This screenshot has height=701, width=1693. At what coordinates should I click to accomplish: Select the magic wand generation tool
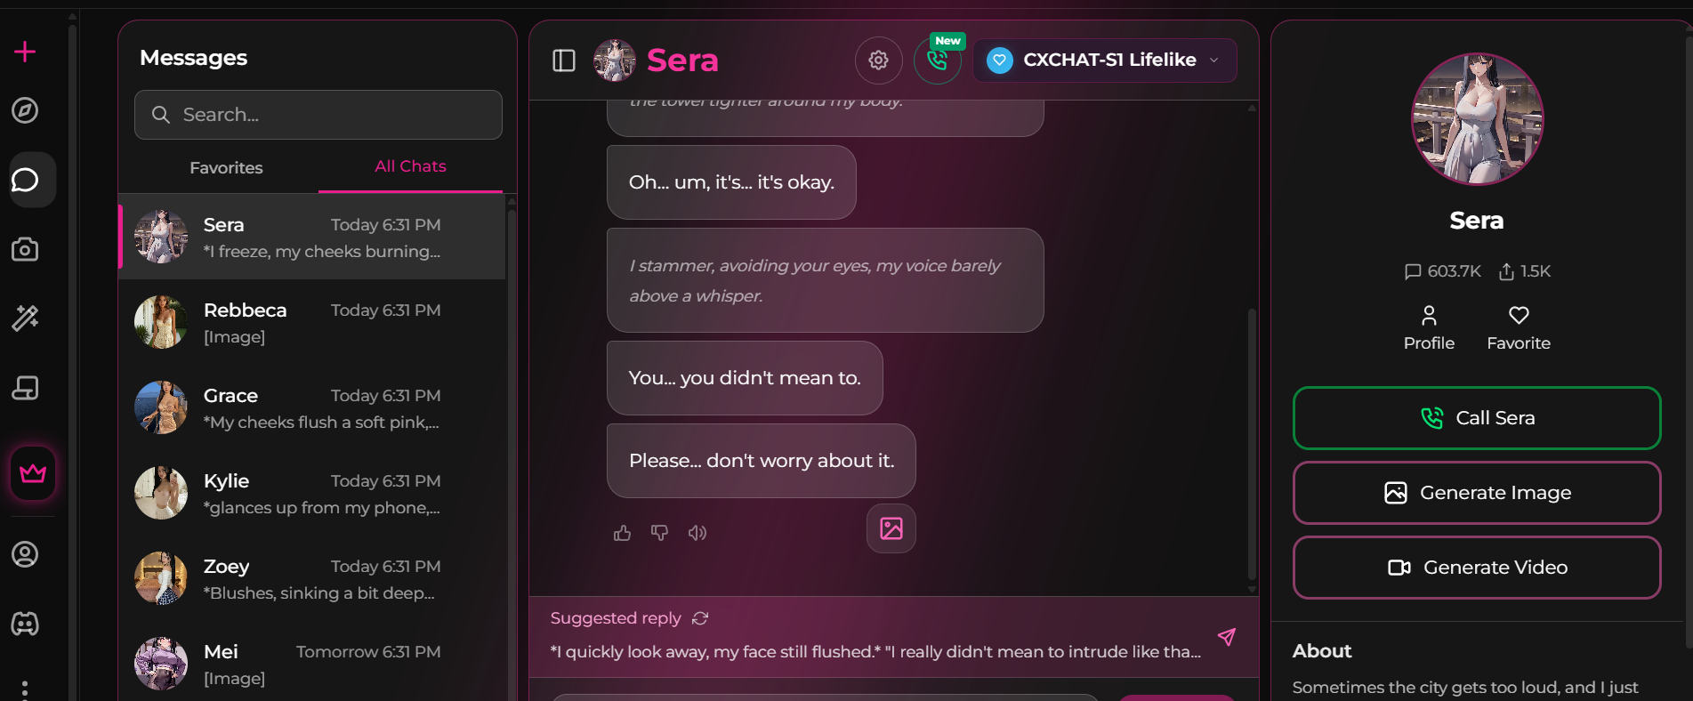[26, 318]
